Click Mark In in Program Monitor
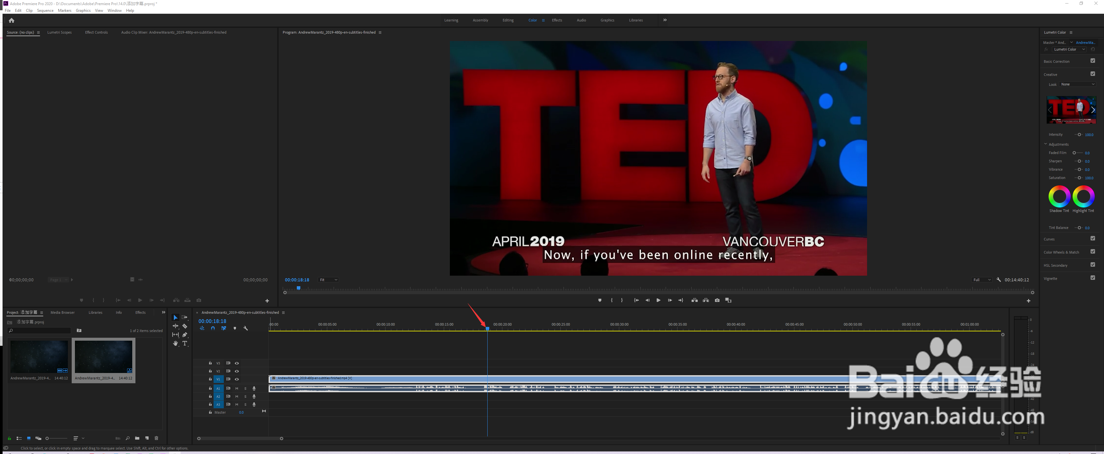Screen dimensions: 1104x454 612,301
